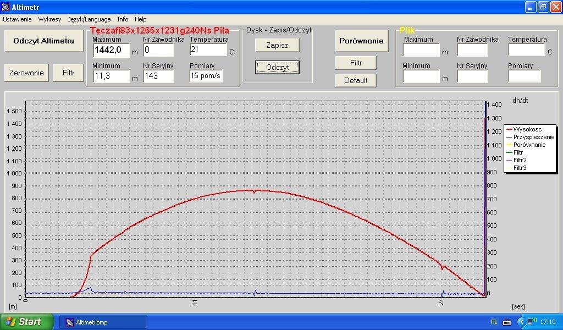Select Altimetrbmp taskbar window button
The width and height of the screenshot is (563, 330).
[103, 322]
